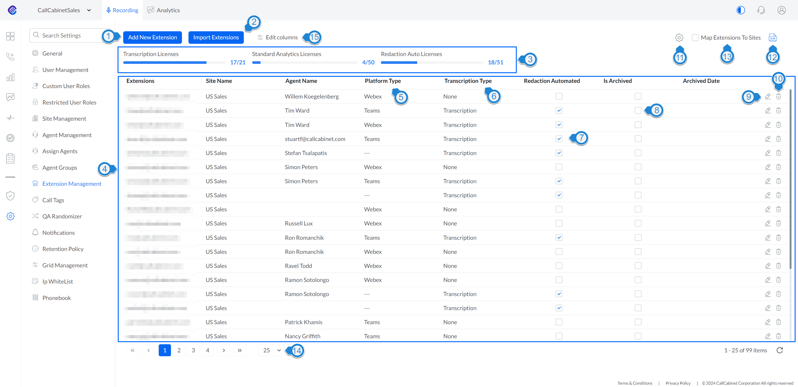
Task: Delete the Willem Koegelenberg extension
Action: pyautogui.click(x=778, y=96)
